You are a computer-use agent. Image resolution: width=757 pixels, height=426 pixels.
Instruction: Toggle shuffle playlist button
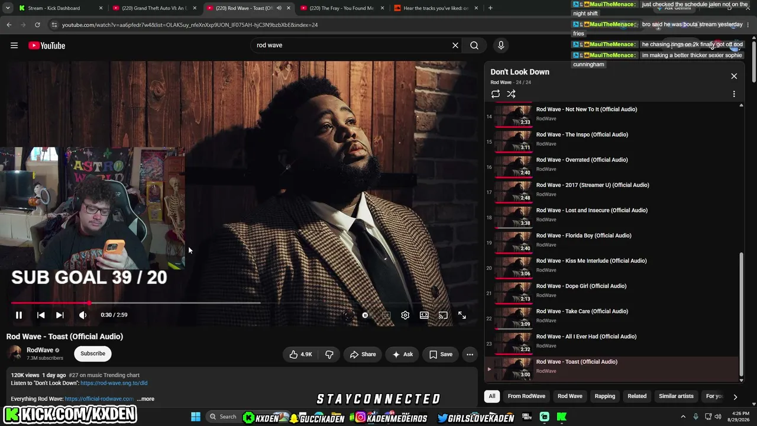511,94
